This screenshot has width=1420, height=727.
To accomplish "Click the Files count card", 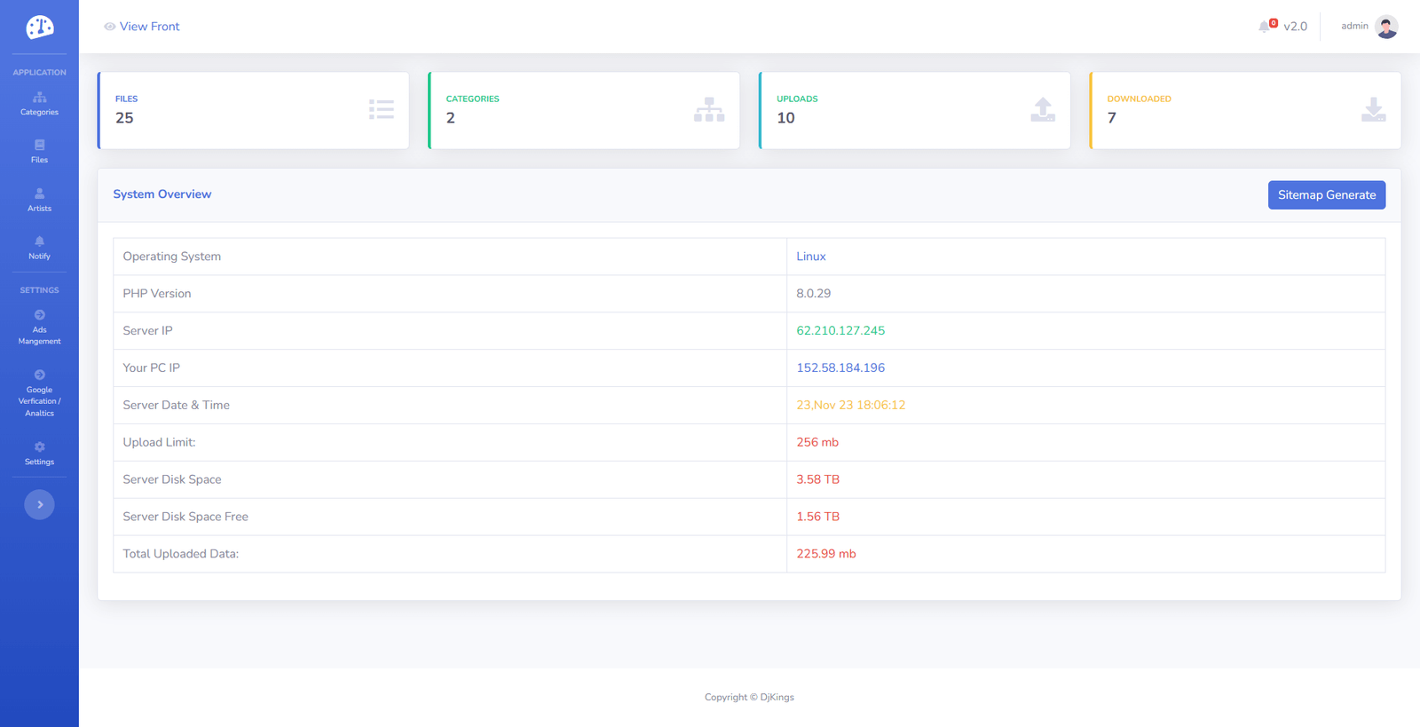I will [253, 110].
